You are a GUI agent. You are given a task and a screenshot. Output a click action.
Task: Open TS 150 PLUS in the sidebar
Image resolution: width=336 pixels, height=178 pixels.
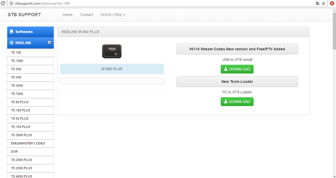click(30, 127)
